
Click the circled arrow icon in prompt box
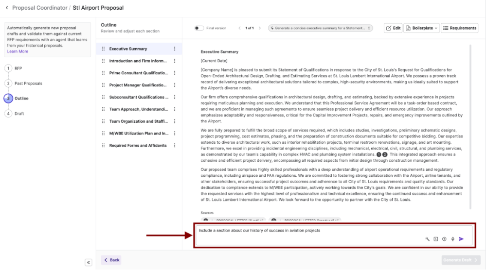tap(444, 239)
